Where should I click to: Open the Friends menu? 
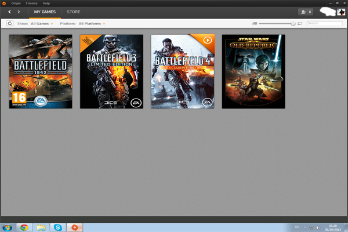31,3
